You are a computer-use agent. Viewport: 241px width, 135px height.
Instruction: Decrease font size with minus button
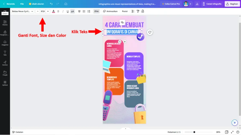click(x=38, y=11)
